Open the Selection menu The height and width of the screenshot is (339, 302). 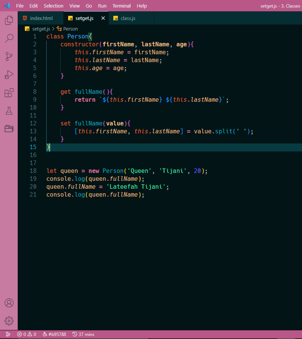pyautogui.click(x=53, y=6)
